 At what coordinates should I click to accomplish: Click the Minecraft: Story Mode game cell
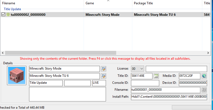tap(102, 15)
